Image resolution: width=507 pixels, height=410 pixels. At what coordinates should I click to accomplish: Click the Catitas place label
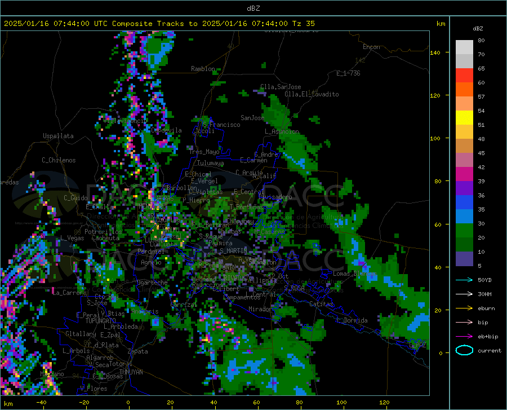tap(321, 304)
